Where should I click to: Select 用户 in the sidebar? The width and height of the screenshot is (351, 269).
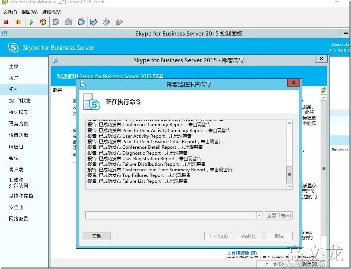point(14,78)
